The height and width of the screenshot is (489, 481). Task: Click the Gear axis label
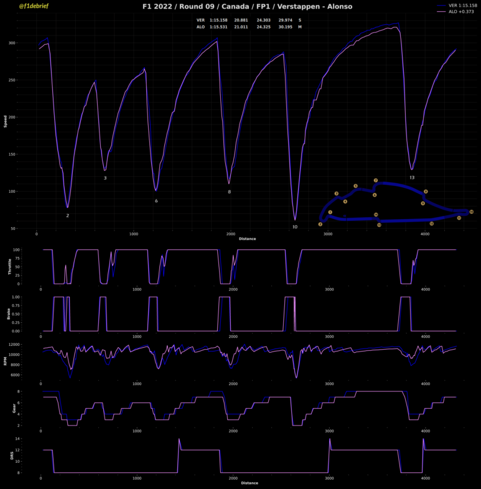pyautogui.click(x=7, y=408)
